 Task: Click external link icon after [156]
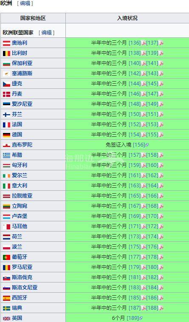147,145
